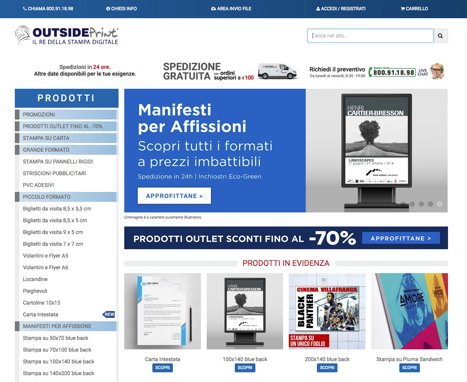Go to Accedi / Registrati
The height and width of the screenshot is (382, 467).
point(341,8)
